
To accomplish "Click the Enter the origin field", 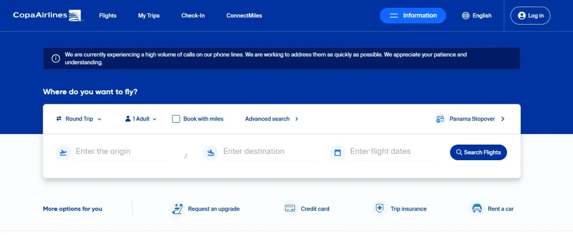I will click(x=121, y=151).
